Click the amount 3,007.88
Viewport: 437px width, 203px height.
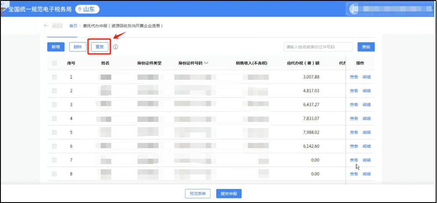pos(311,77)
